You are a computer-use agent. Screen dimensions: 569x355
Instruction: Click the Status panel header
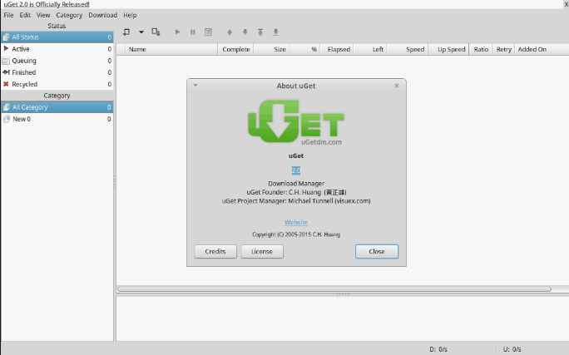(57, 26)
